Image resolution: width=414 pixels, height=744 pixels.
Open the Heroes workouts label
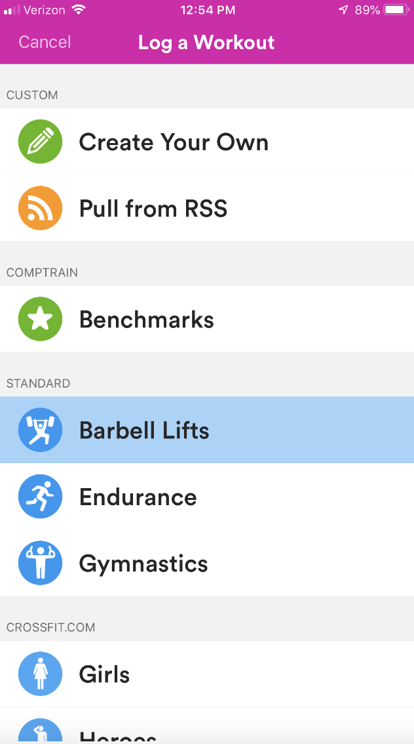click(118, 736)
